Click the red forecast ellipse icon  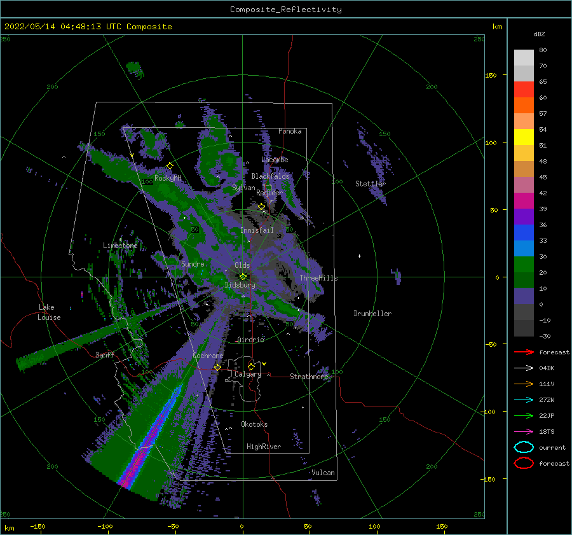[x=524, y=463]
